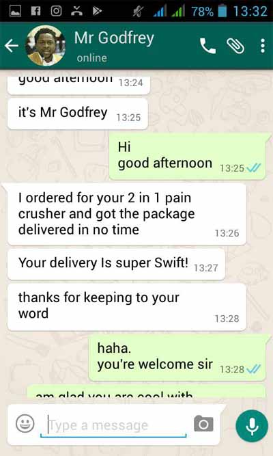Open the emoji picker smiley icon

tap(25, 423)
